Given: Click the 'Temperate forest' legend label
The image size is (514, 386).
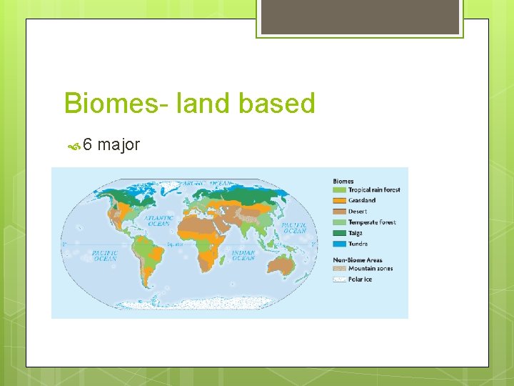Looking at the screenshot, I should (x=372, y=222).
